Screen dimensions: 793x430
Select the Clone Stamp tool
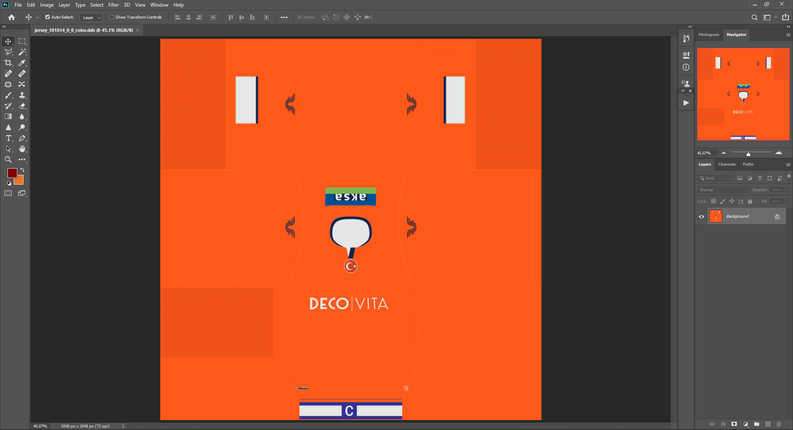(22, 95)
